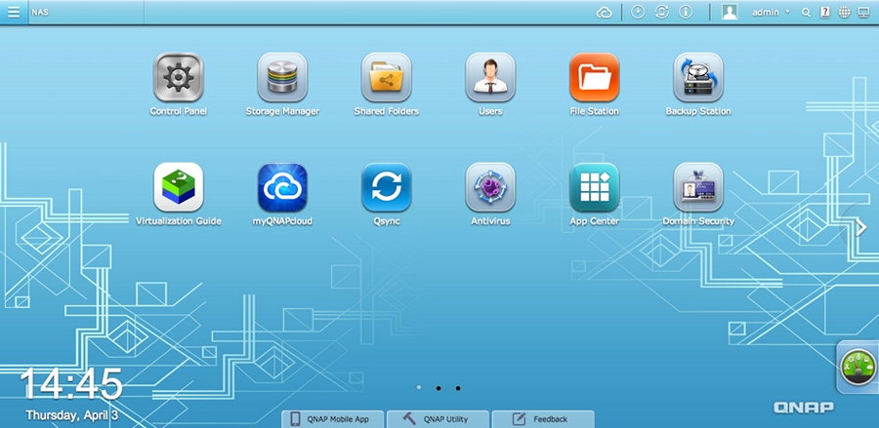Open the Antivirus app
The width and height of the screenshot is (879, 428).
coord(489,187)
